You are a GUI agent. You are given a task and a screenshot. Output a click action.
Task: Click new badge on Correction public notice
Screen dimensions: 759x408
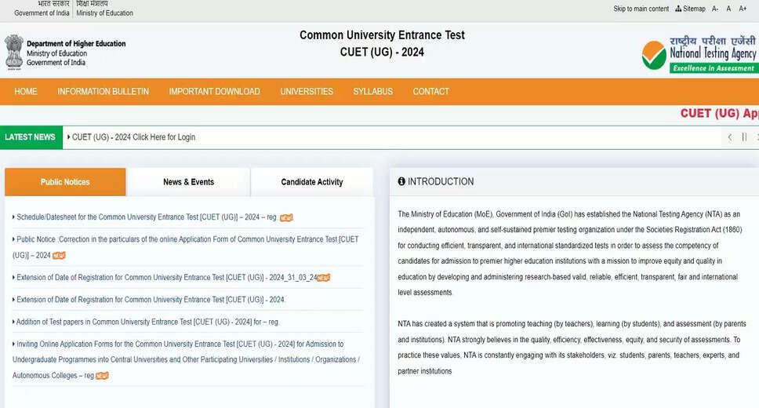point(59,255)
